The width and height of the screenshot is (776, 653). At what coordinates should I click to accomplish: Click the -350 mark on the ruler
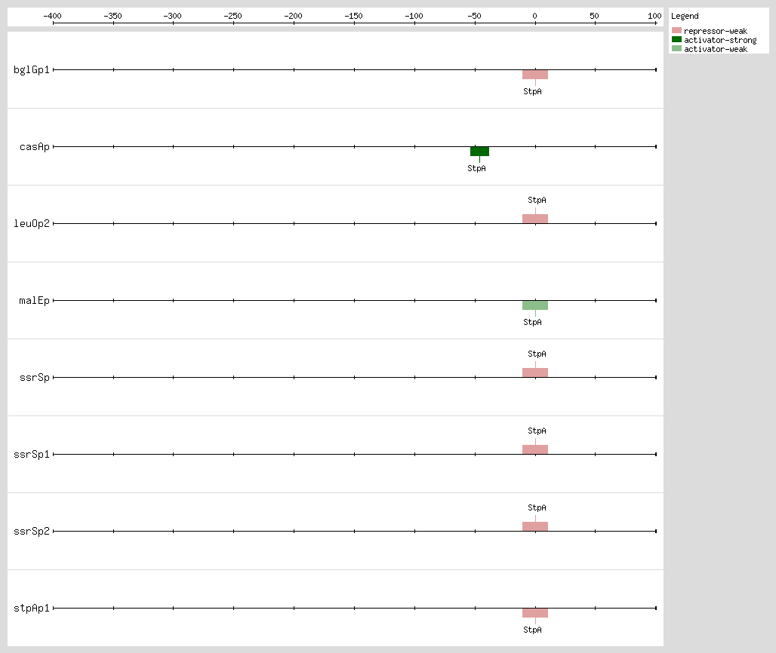point(112,16)
